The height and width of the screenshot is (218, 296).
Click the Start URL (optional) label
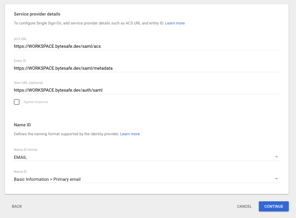point(28,83)
